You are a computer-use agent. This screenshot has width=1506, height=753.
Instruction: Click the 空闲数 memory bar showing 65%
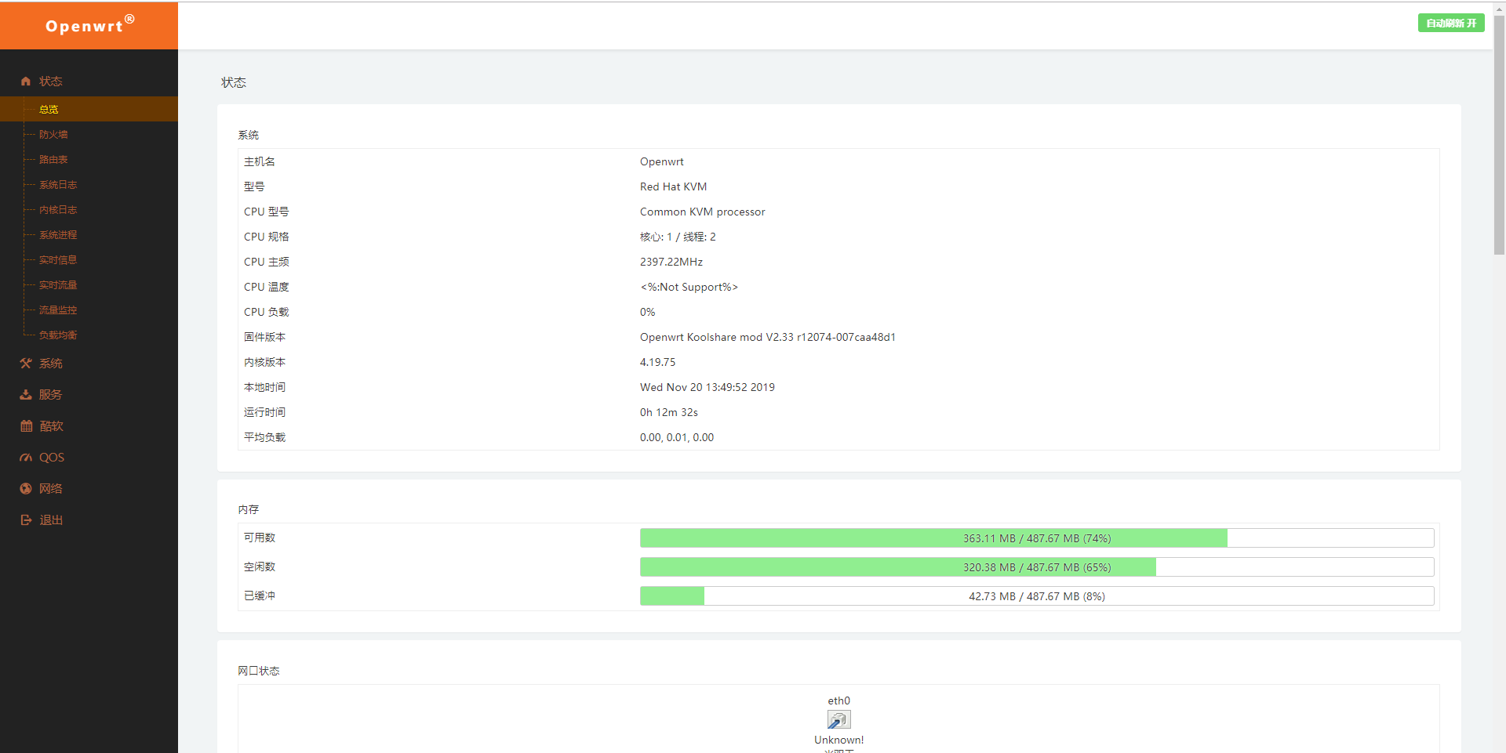click(1037, 567)
